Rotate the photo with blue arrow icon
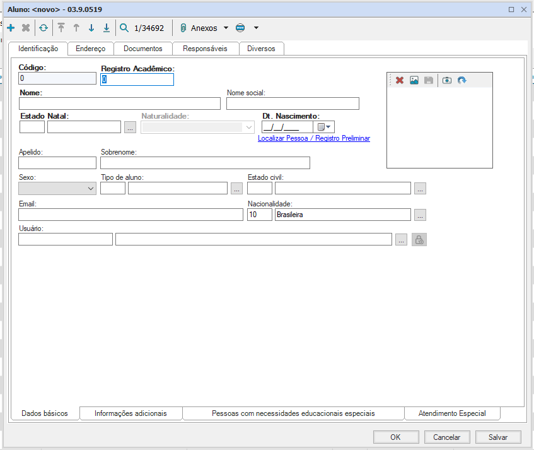The image size is (534, 450). pyautogui.click(x=462, y=81)
